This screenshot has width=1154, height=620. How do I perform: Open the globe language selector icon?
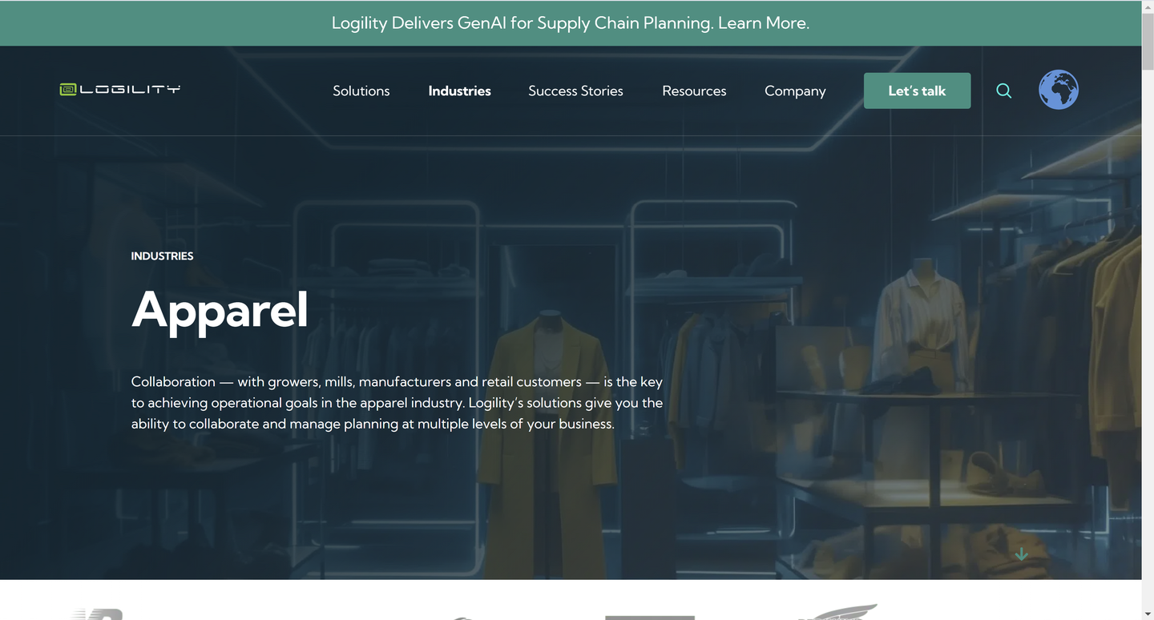click(x=1059, y=90)
